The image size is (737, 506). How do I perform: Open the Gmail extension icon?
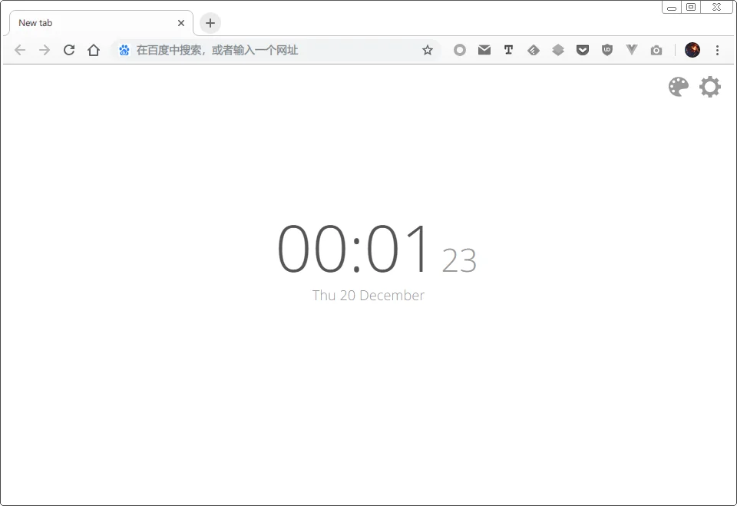pyautogui.click(x=484, y=49)
